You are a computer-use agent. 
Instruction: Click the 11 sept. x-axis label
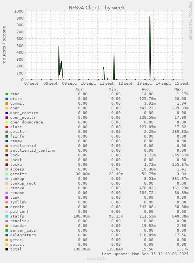107,83
